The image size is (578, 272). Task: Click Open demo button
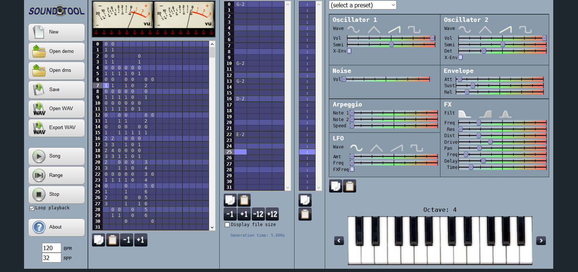[x=57, y=51]
